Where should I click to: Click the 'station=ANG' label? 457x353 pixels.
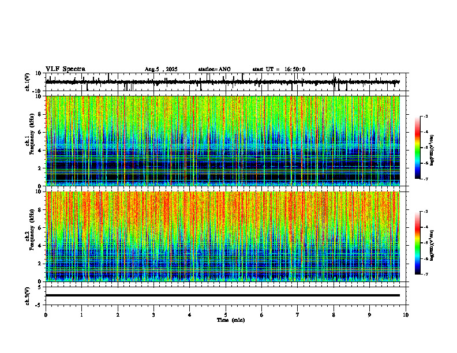[214, 69]
